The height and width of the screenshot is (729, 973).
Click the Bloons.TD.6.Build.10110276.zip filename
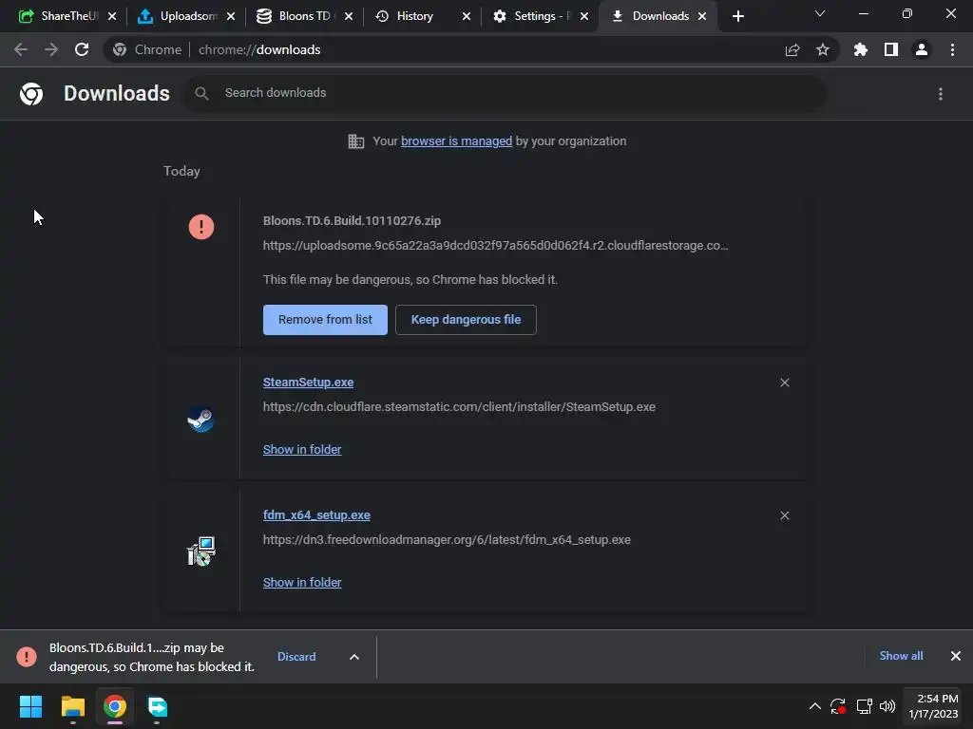tap(352, 220)
